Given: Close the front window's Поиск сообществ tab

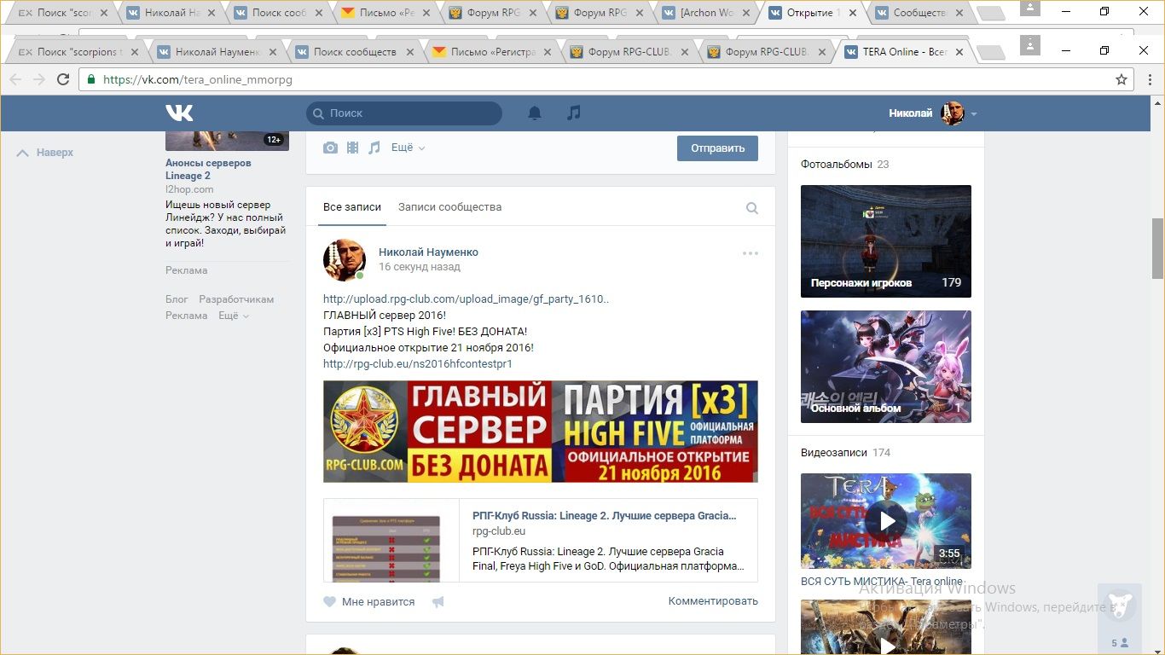Looking at the screenshot, I should click(410, 51).
